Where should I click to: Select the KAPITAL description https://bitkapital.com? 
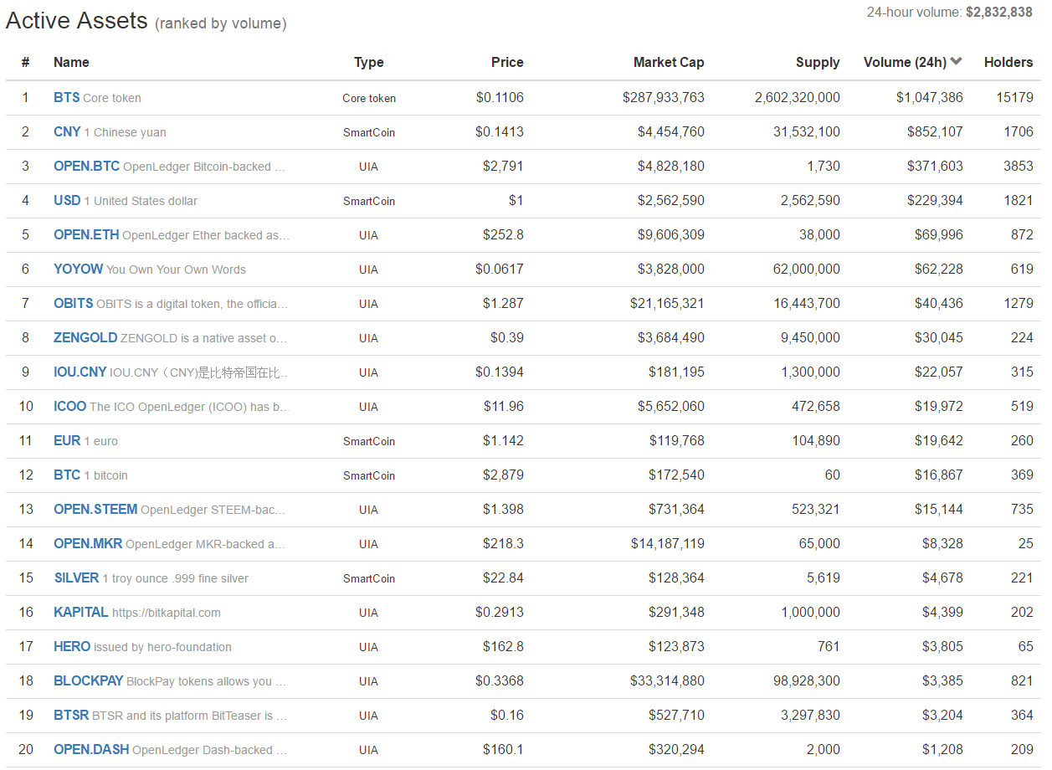pyautogui.click(x=167, y=613)
